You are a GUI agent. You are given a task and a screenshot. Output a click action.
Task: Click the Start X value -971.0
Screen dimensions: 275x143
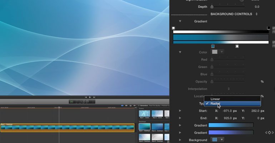click(227, 111)
